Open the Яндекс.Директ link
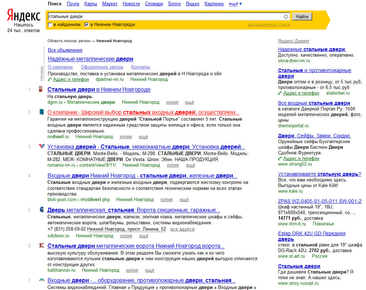This screenshot has height=290, width=366. point(294,41)
